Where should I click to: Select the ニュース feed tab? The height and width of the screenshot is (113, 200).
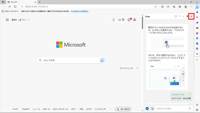pyautogui.click(x=36, y=109)
